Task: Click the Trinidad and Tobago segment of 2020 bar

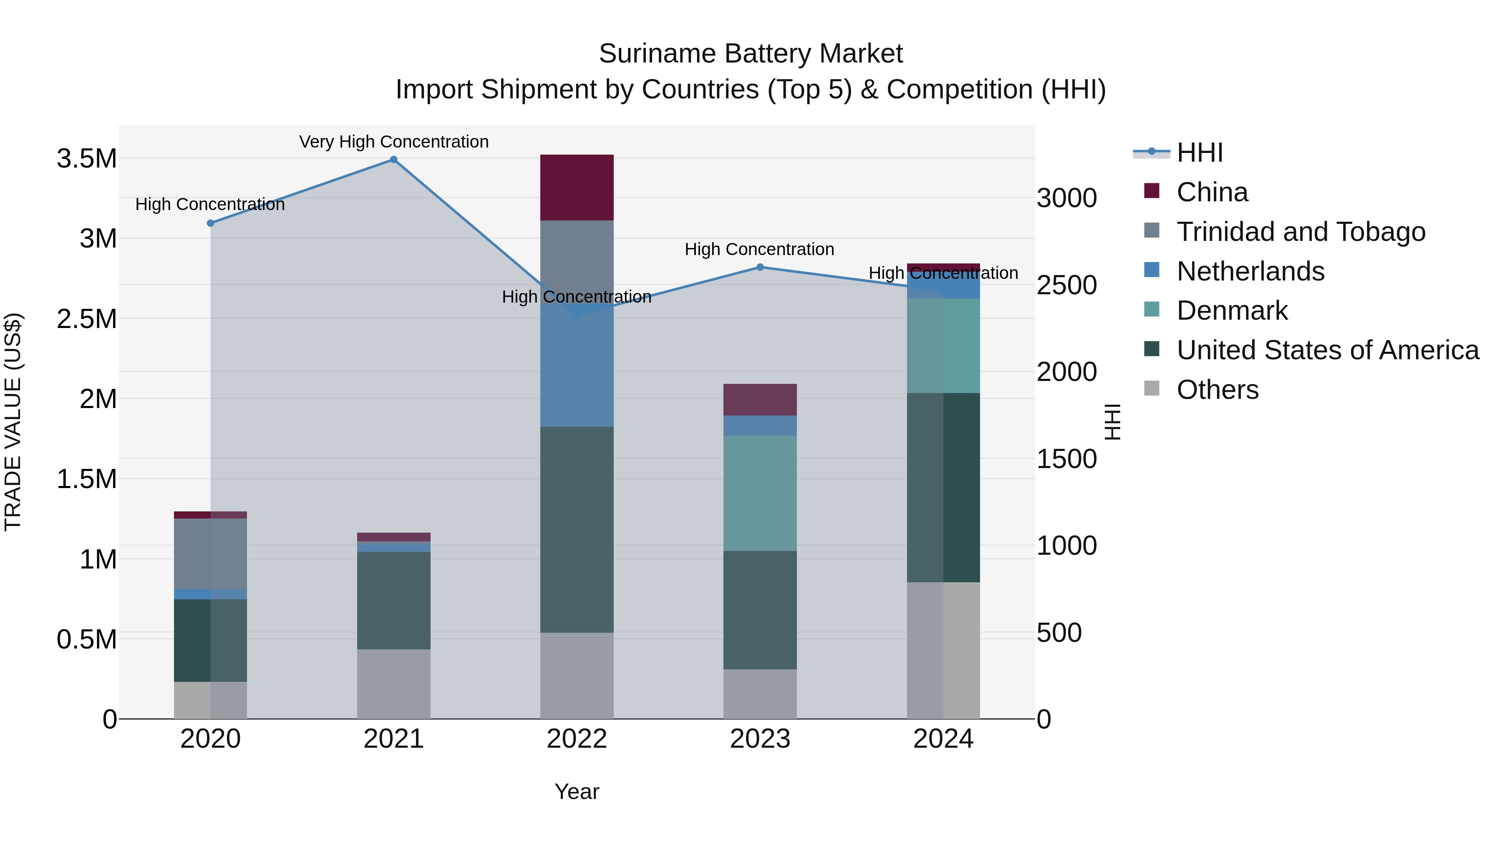Action: 211,554
